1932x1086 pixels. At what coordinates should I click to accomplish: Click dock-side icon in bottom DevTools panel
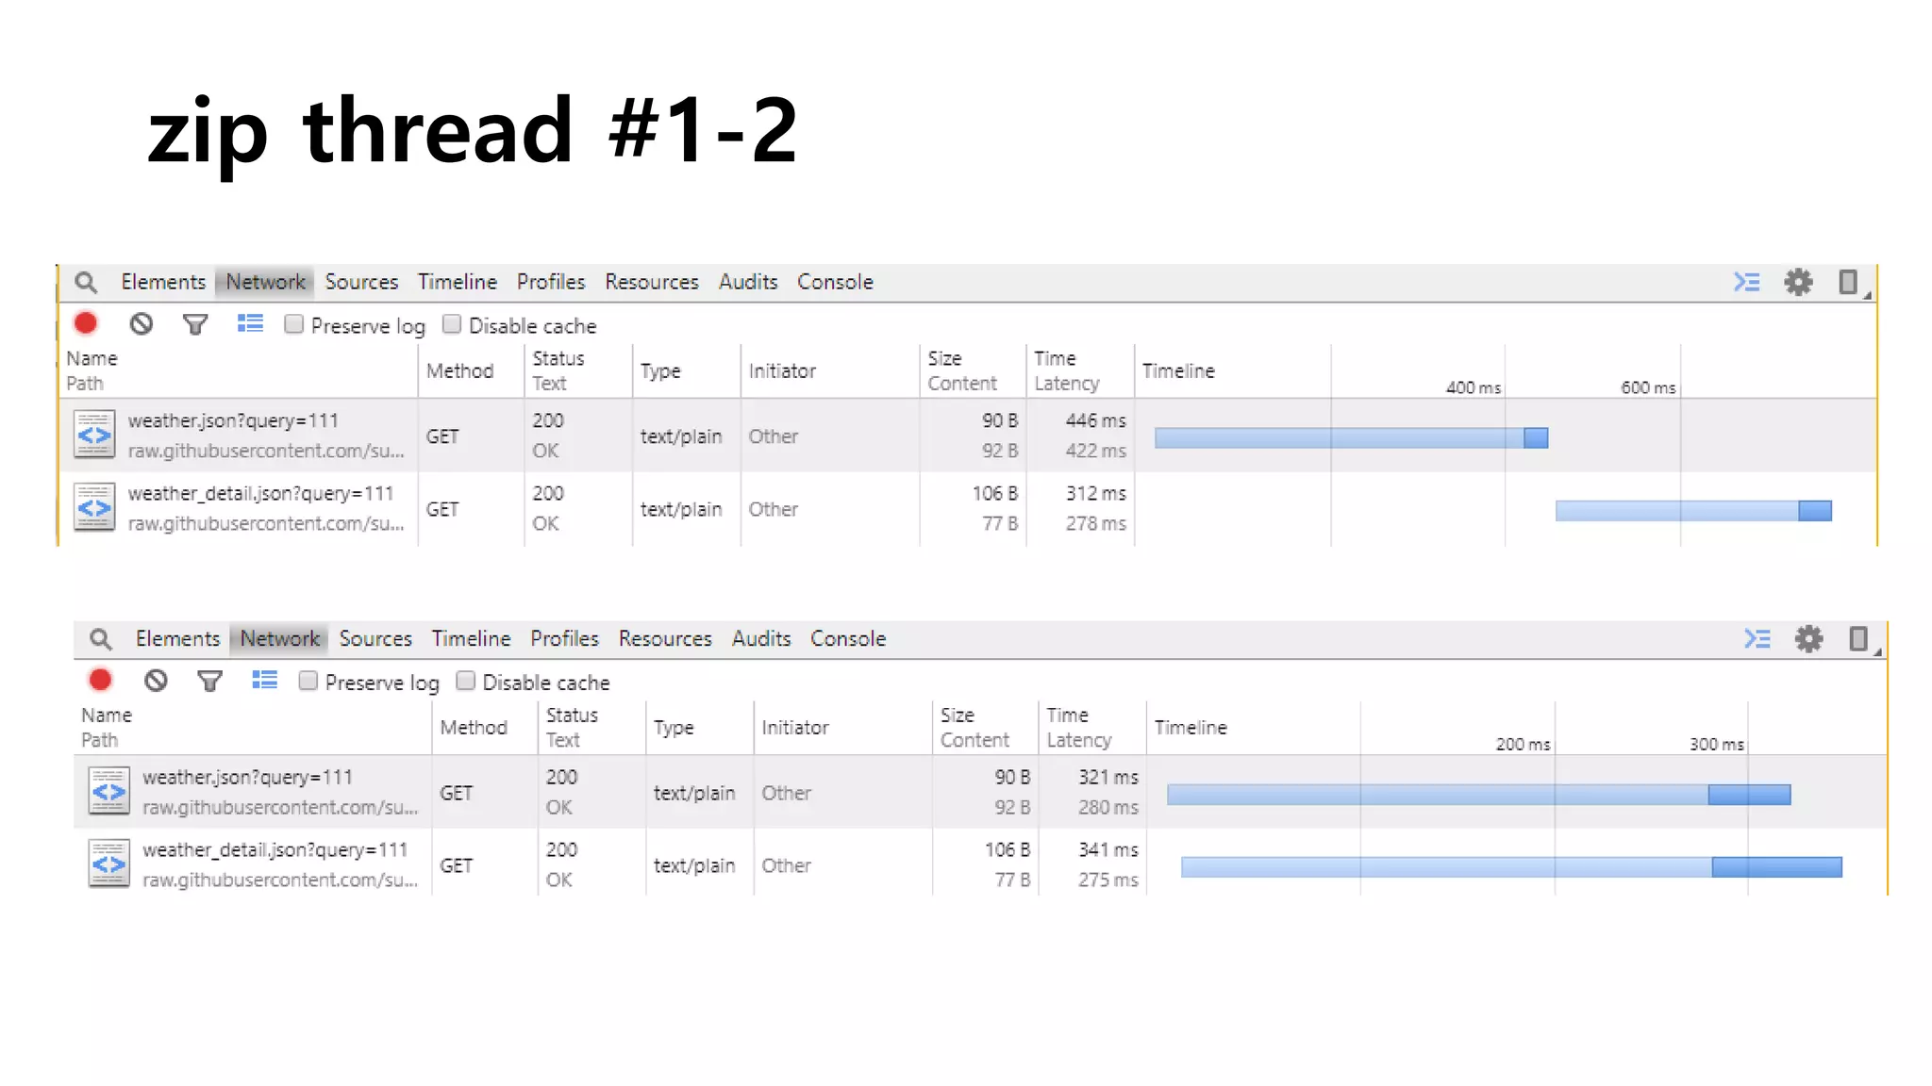[x=1858, y=639]
